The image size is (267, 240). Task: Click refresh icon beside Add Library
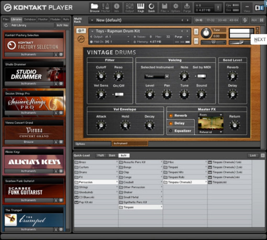[6, 25]
